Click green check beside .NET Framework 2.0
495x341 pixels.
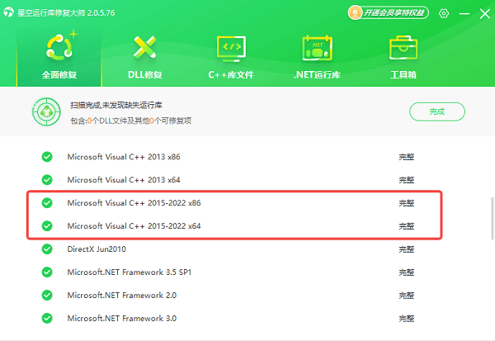pos(47,295)
